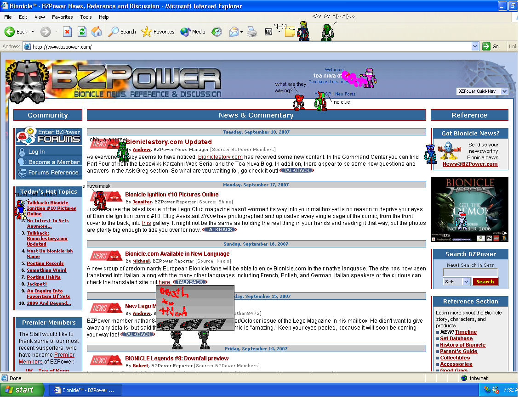Open Bionicle.com Available in New Language headline
The width and height of the screenshot is (519, 398).
pos(177,254)
